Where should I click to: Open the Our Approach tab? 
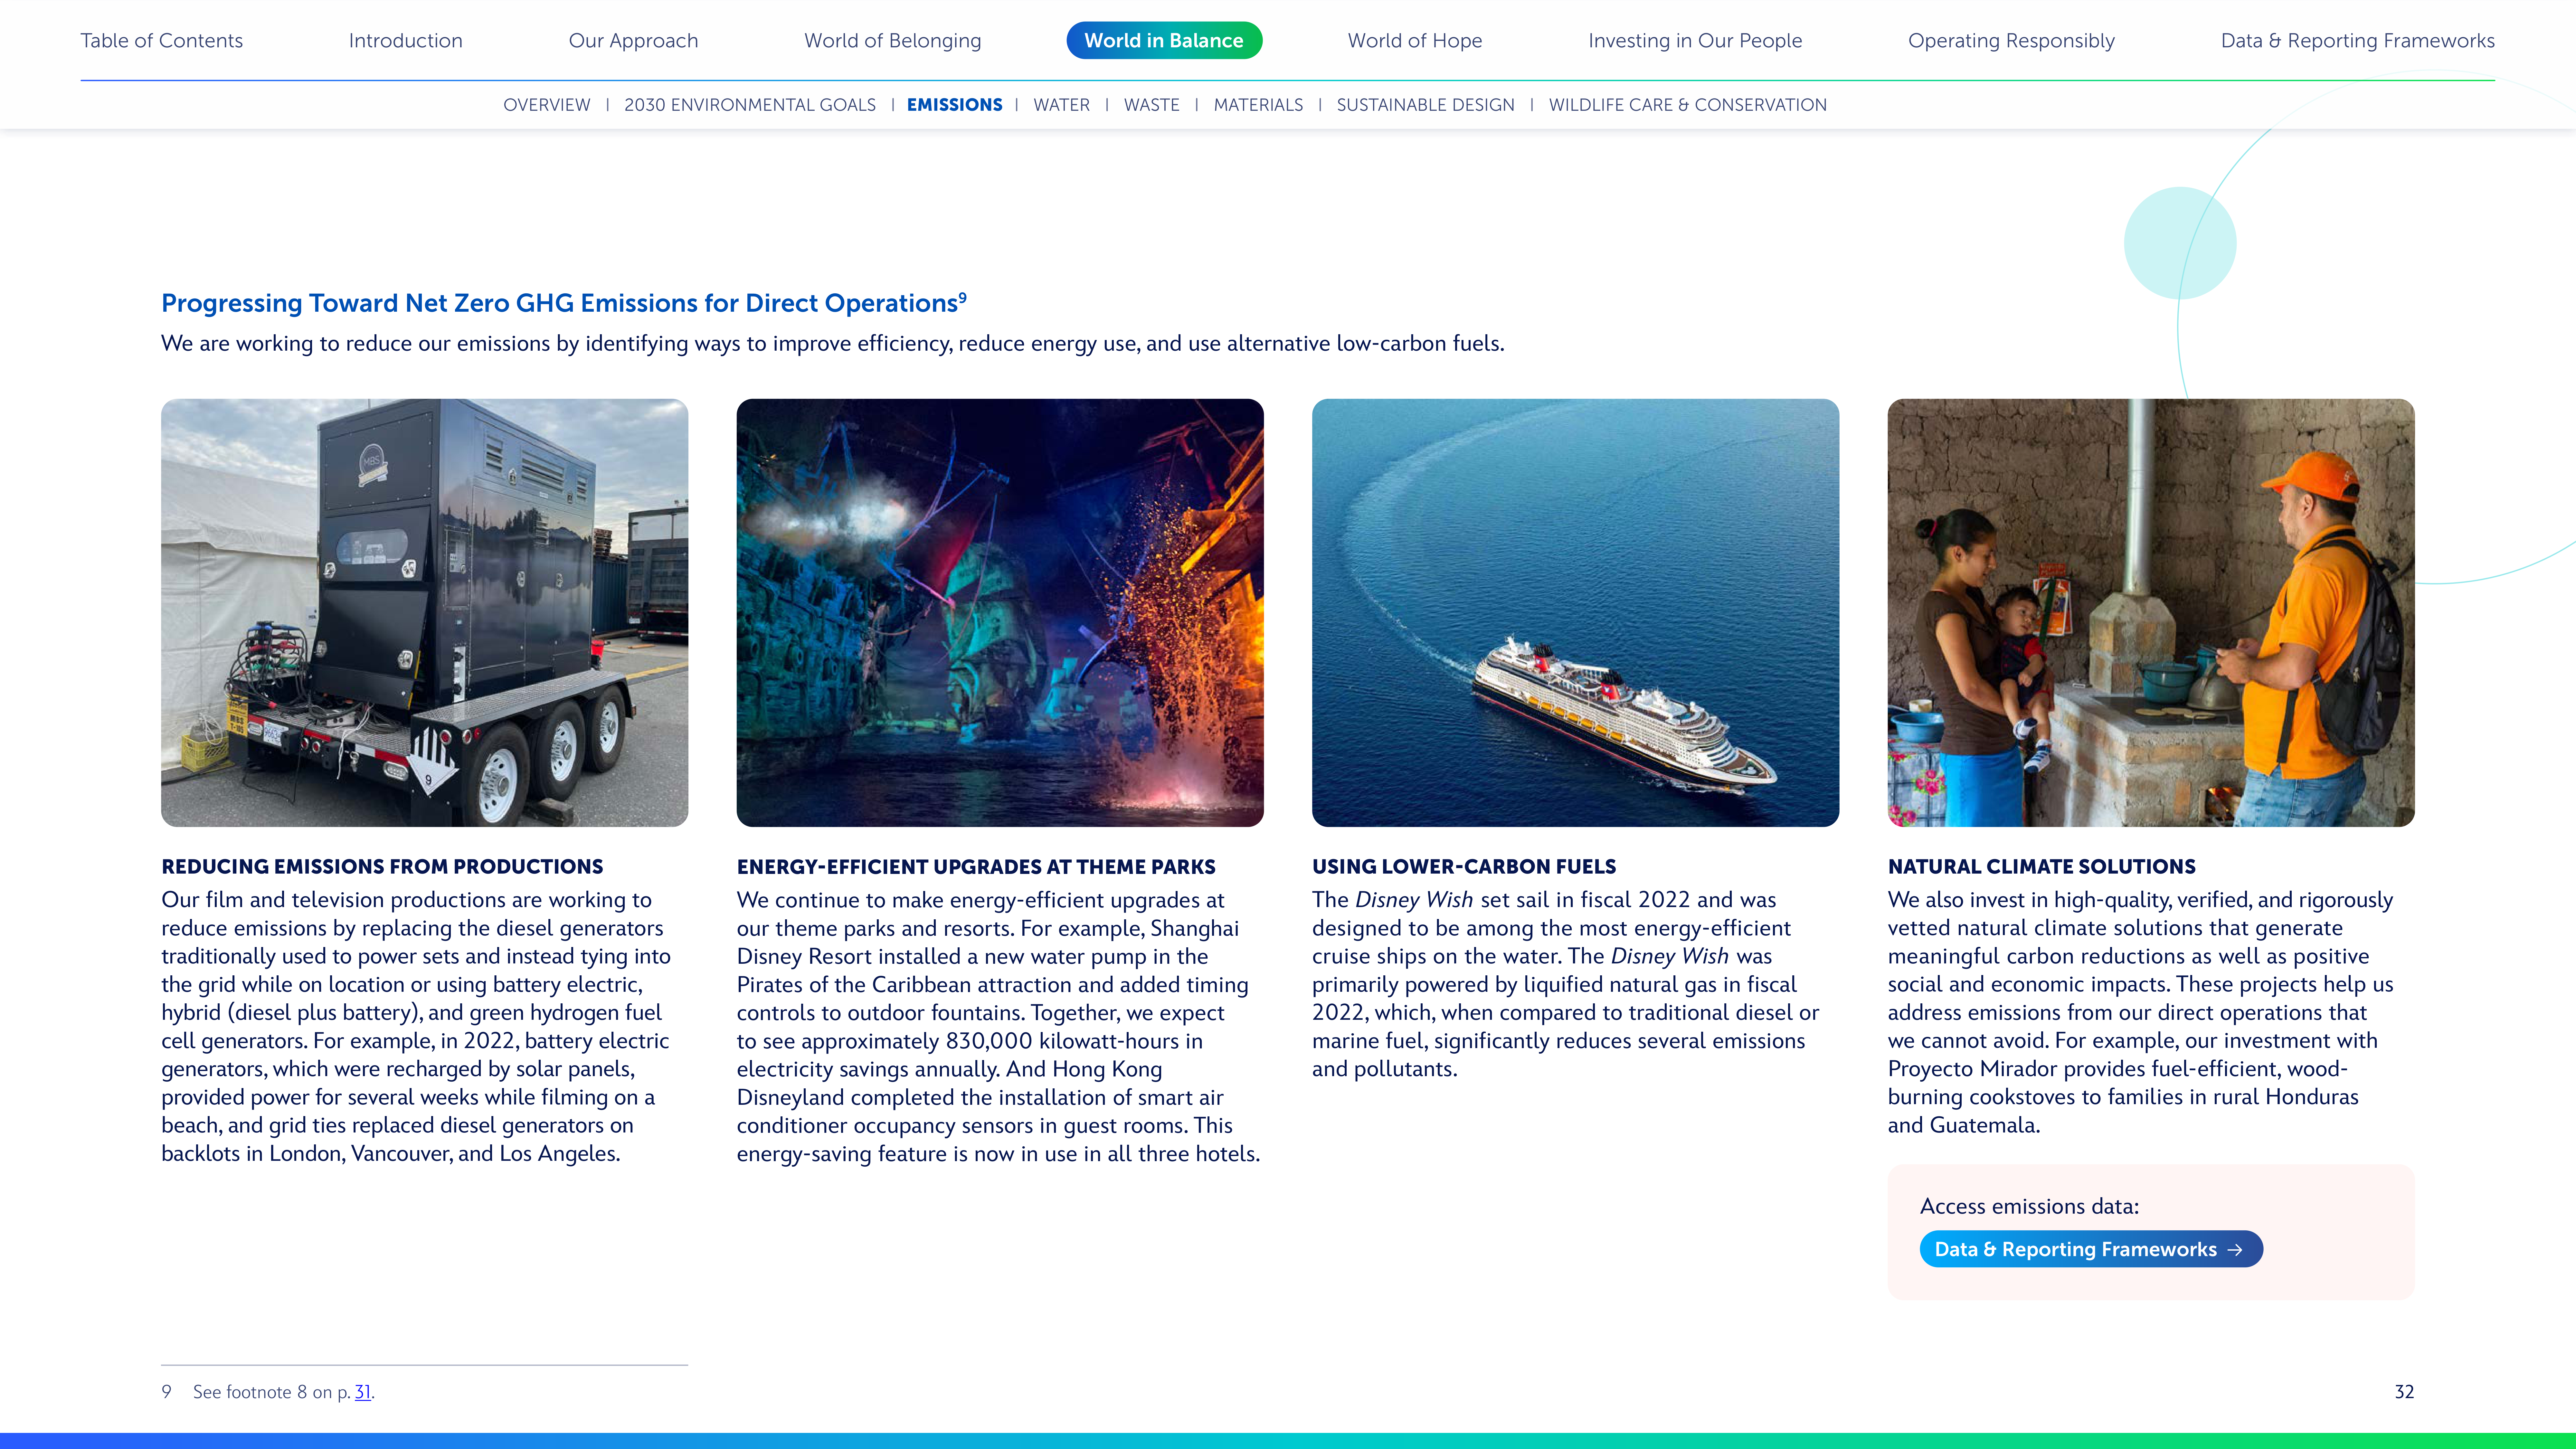pyautogui.click(x=633, y=41)
